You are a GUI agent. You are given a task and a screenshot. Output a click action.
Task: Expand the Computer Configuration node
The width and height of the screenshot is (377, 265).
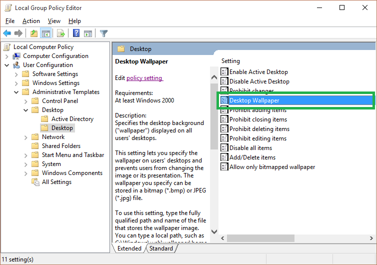pyautogui.click(x=6, y=56)
